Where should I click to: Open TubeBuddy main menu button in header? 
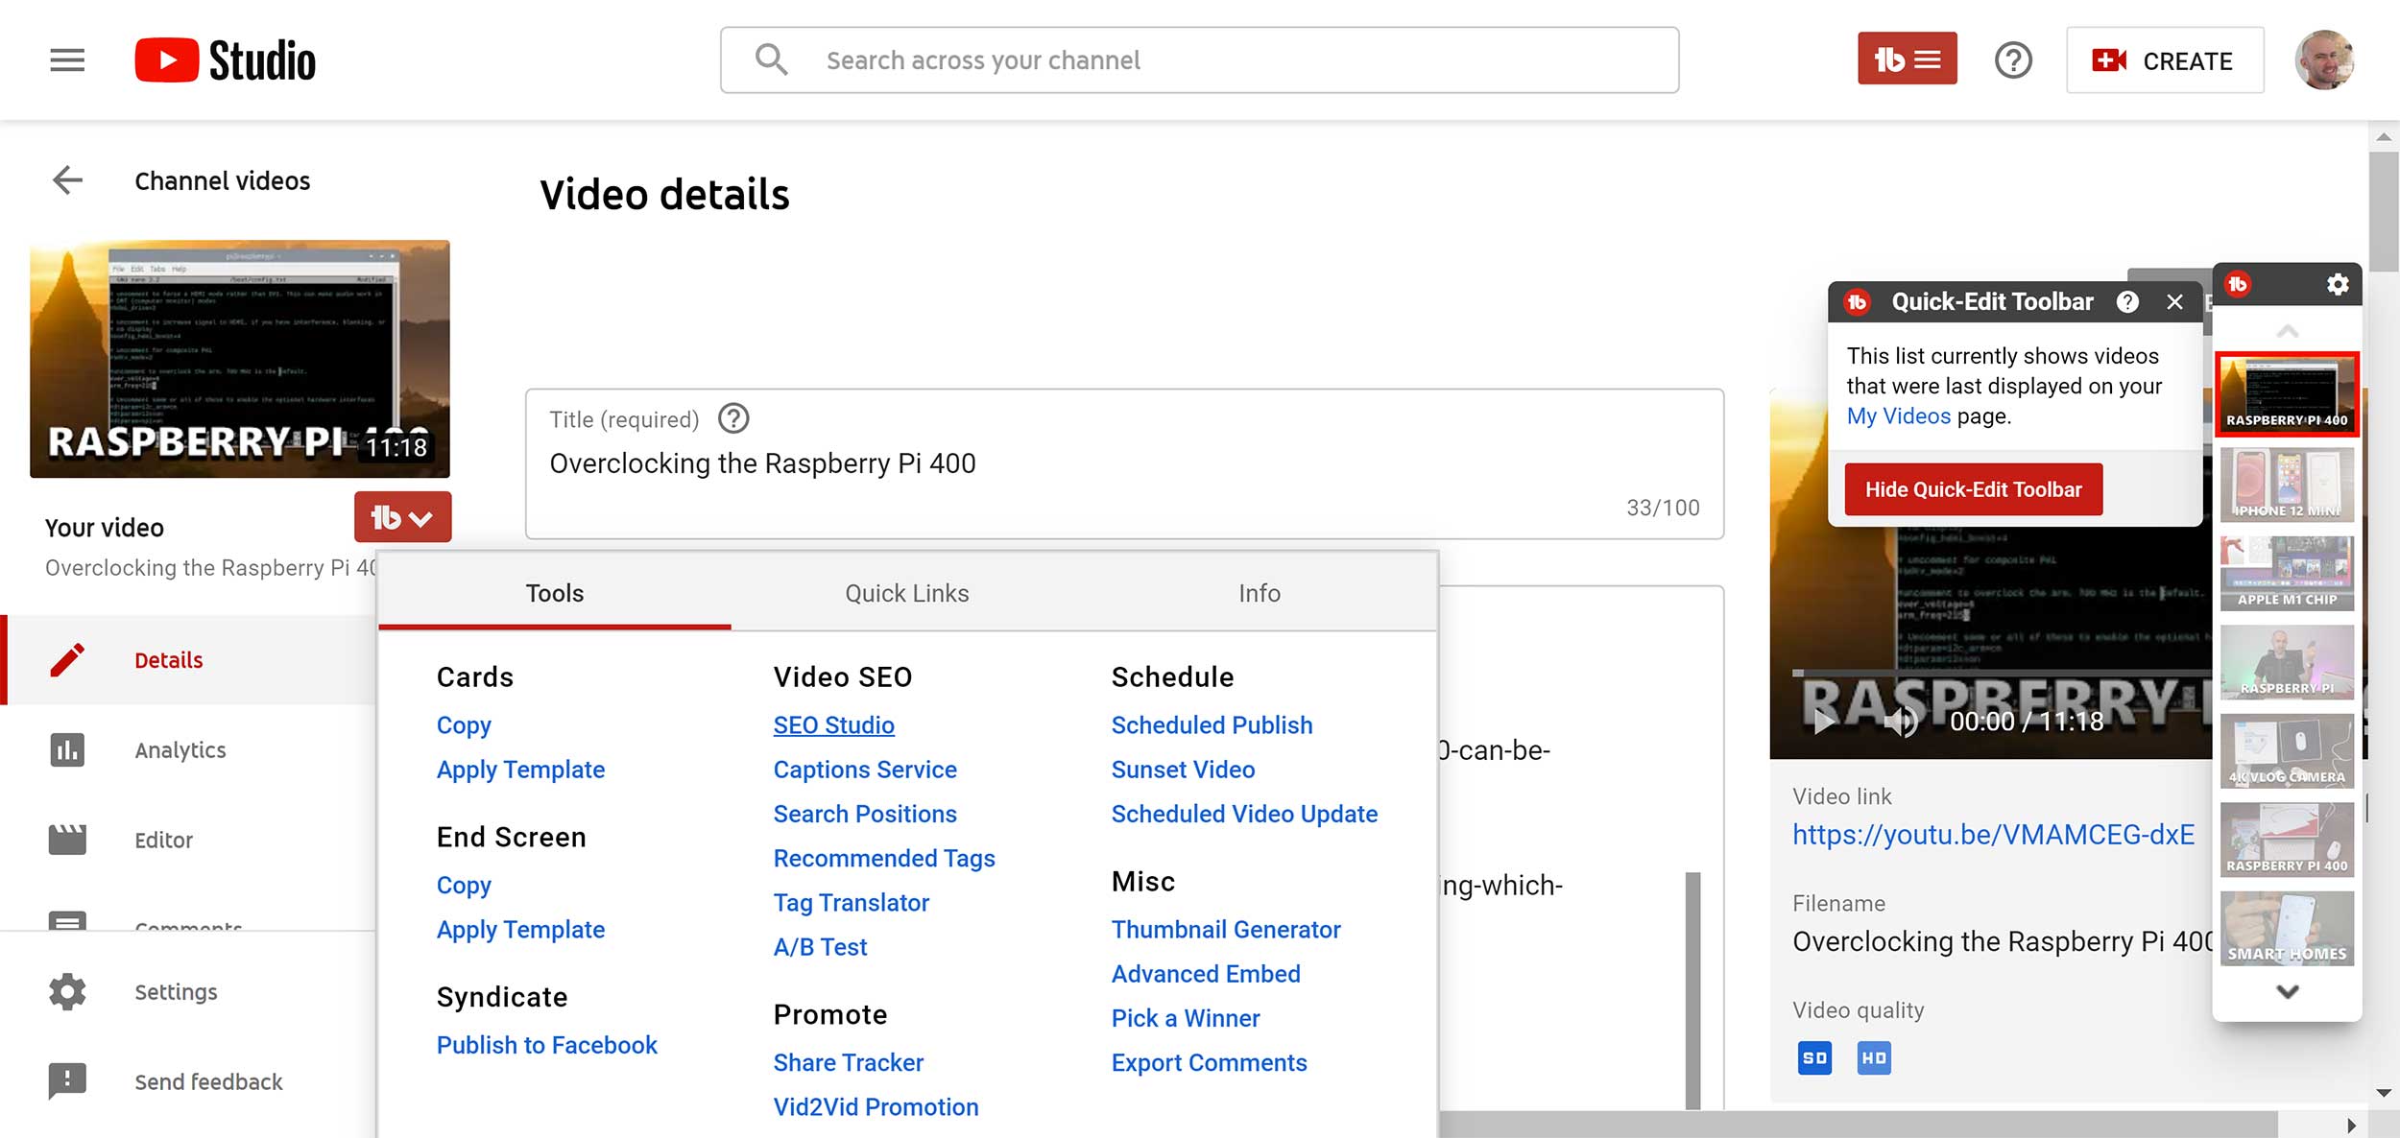1907,59
